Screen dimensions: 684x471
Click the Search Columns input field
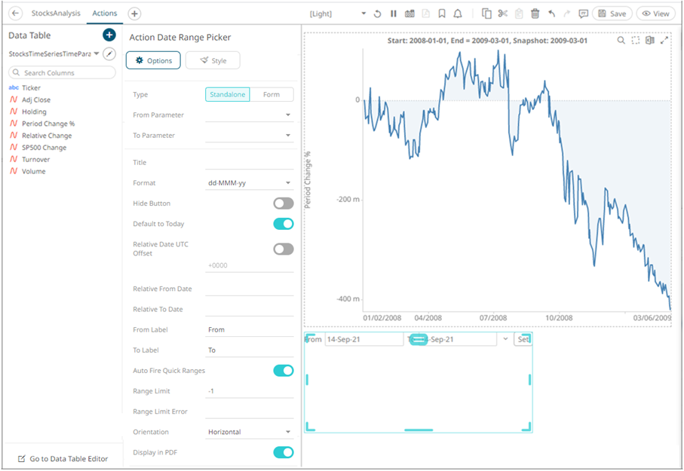coord(63,73)
